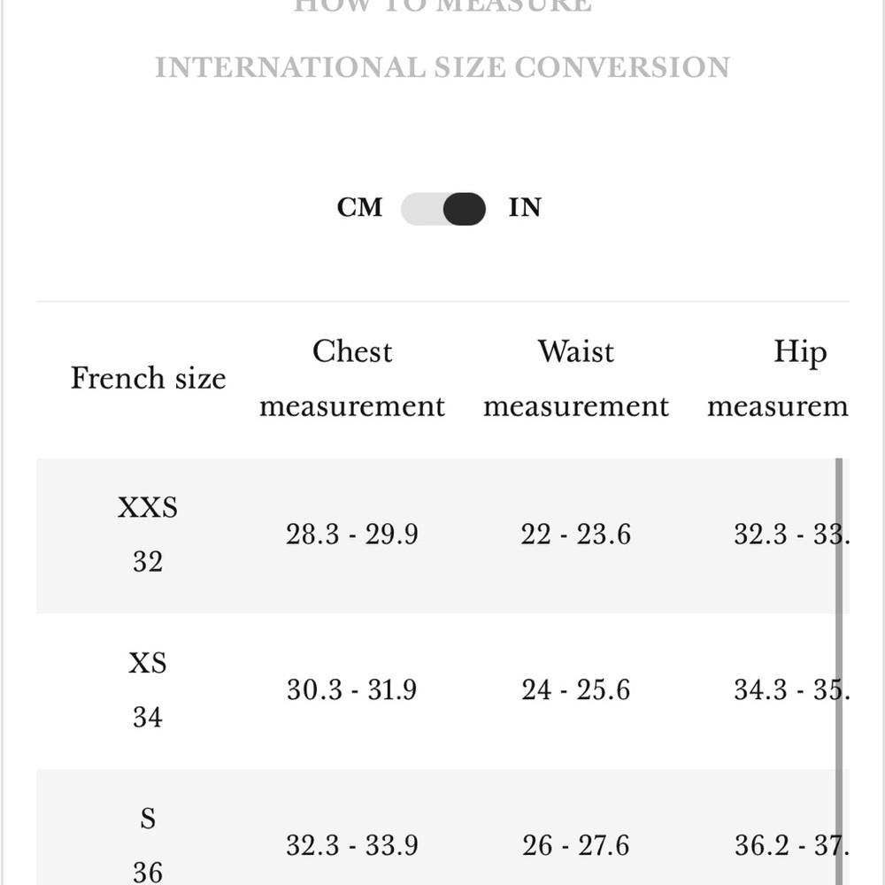
Task: Select the S 36 size row
Action: click(442, 827)
